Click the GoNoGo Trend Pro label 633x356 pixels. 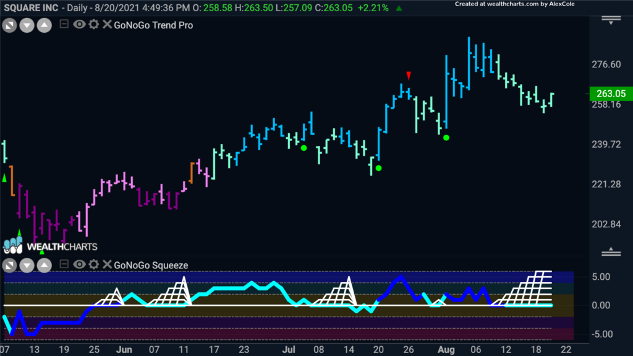point(153,25)
